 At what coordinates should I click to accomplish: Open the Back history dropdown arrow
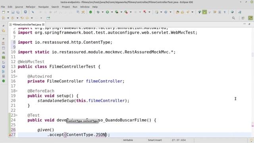pos(32,18)
